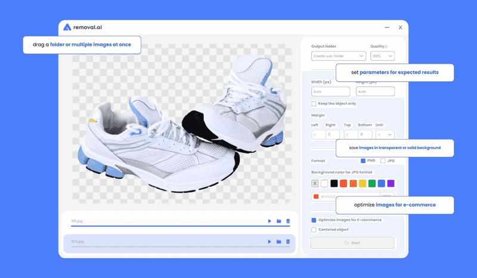Select the JPG format checkbox
The width and height of the screenshot is (477, 278).
click(383, 160)
